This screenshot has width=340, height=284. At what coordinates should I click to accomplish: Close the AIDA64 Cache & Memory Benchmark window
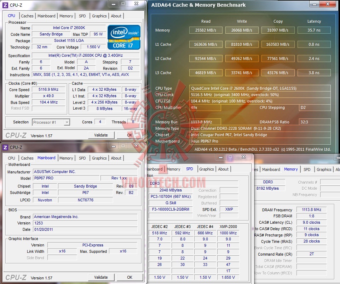pos(328,4)
